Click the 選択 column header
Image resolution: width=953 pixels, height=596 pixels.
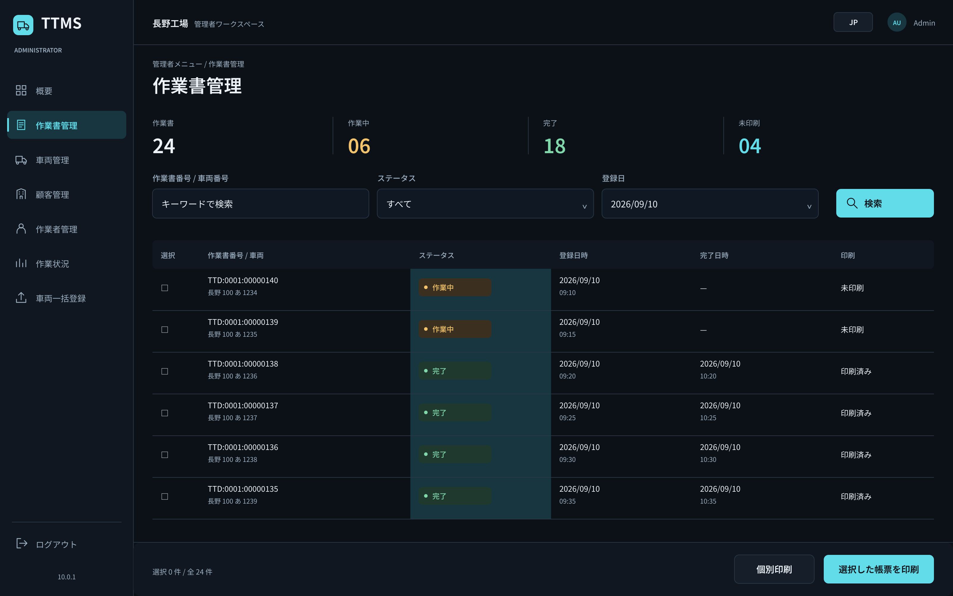tap(168, 255)
